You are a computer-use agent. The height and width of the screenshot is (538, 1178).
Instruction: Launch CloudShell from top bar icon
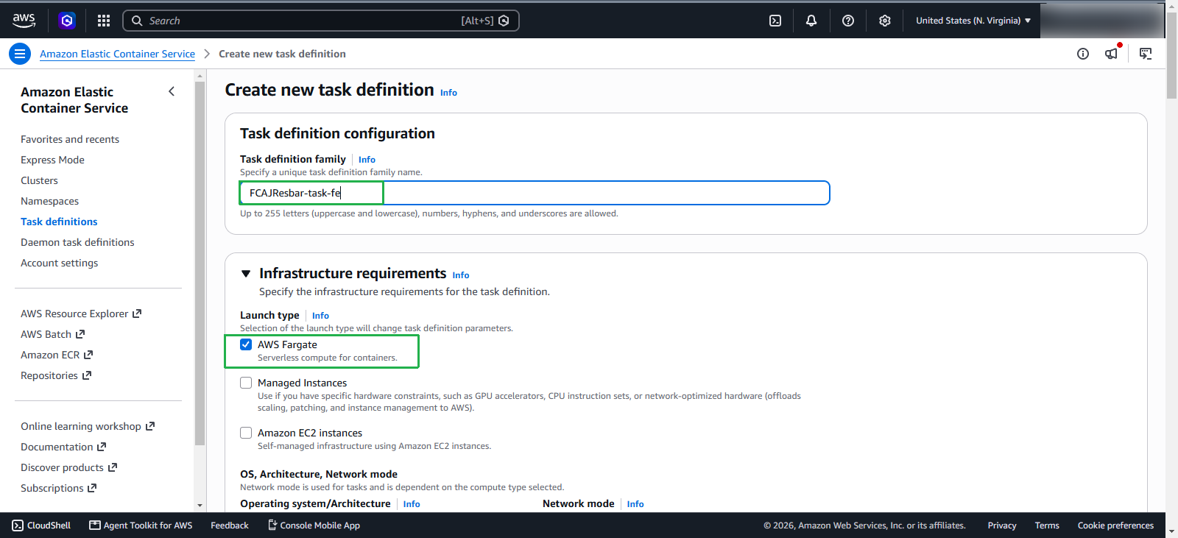tap(775, 21)
